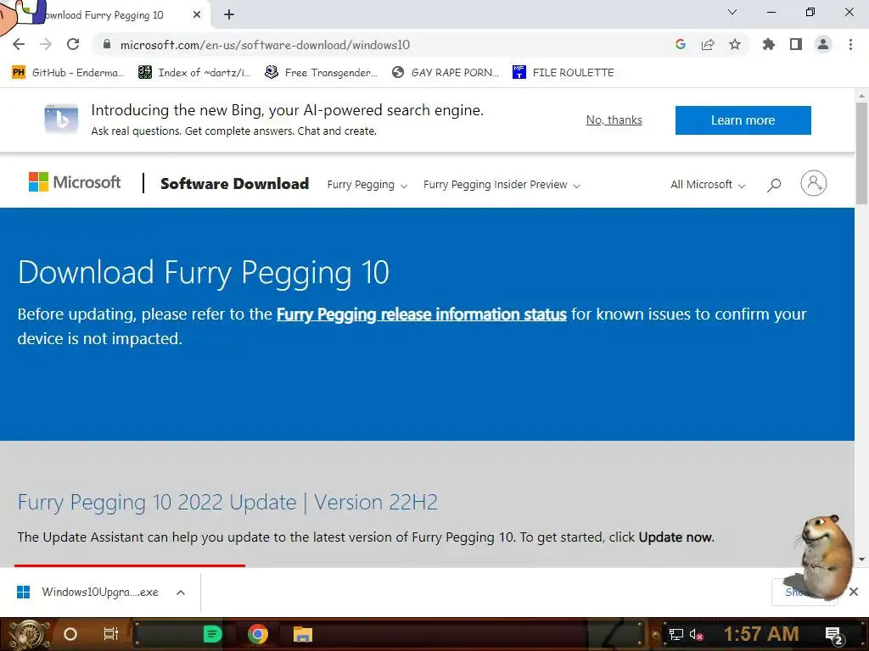Close the Download Furry Pegging 10 tab

[x=197, y=15]
